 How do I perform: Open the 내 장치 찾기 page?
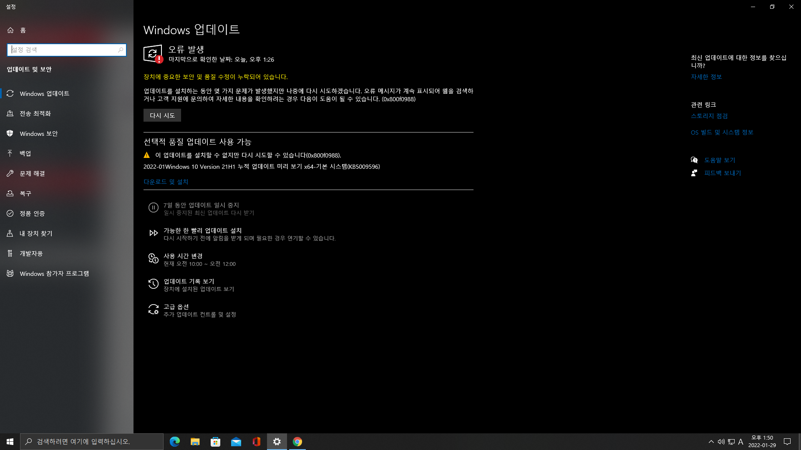tap(67, 233)
